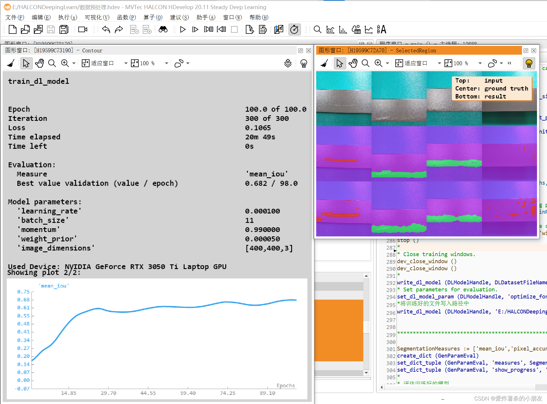Screen dimensions: 547x404
Task: Open the layer stack icon in Contour window
Action: (x=288, y=63)
